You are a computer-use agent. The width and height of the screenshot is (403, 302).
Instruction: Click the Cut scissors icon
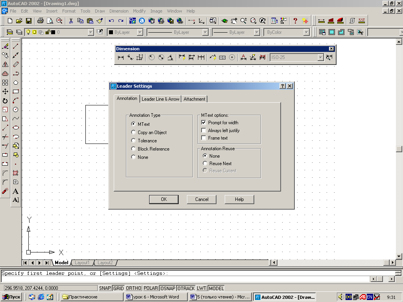(x=71, y=21)
